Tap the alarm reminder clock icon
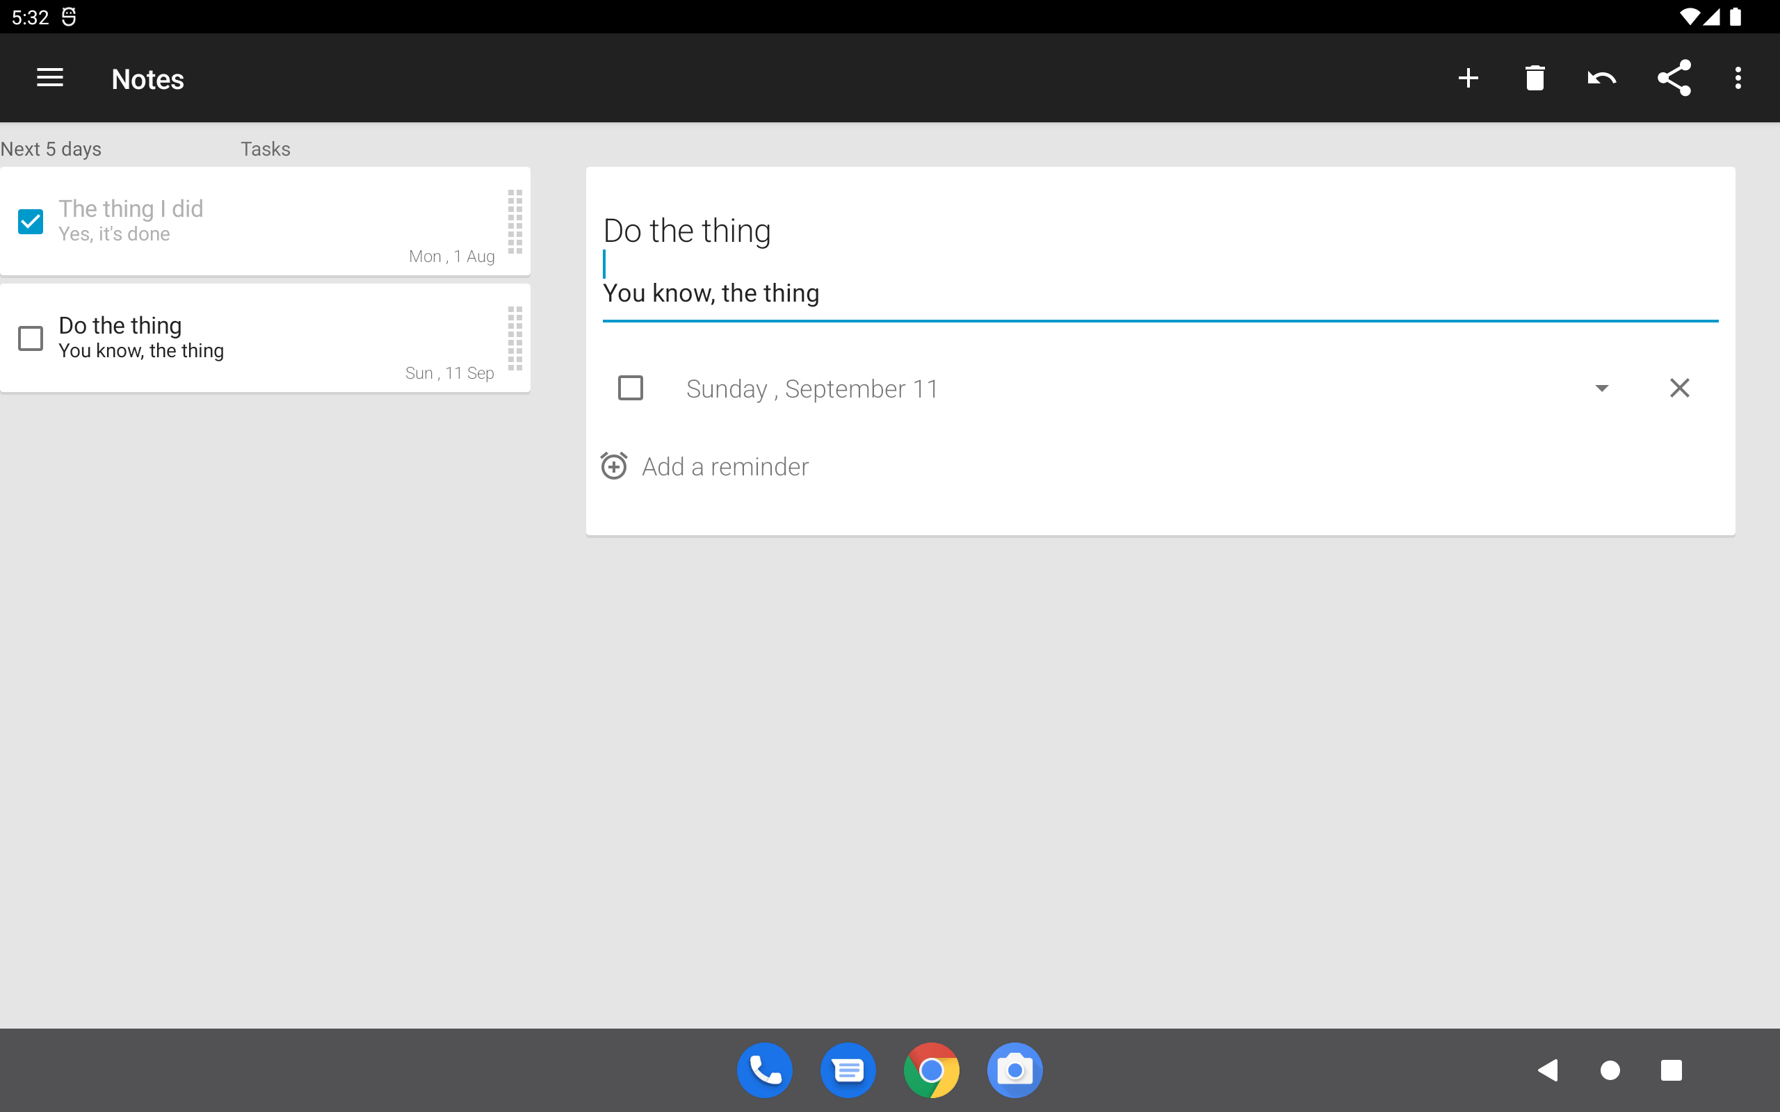Image resolution: width=1780 pixels, height=1112 pixels. pos(614,466)
